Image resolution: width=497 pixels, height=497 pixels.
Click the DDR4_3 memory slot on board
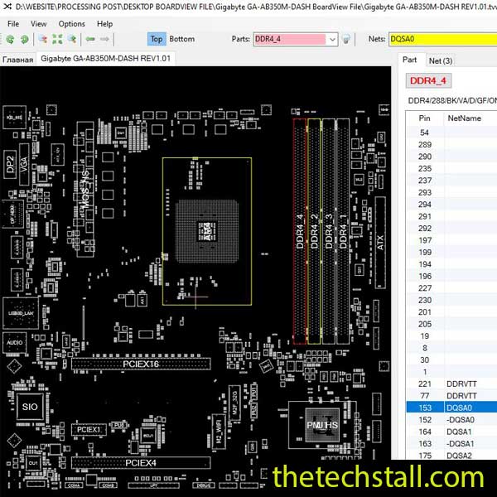coord(329,231)
